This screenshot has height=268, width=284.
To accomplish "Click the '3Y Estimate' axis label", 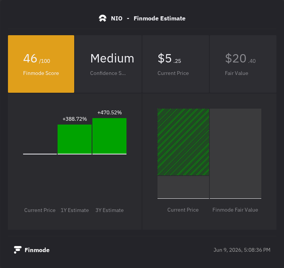I will point(109,210).
